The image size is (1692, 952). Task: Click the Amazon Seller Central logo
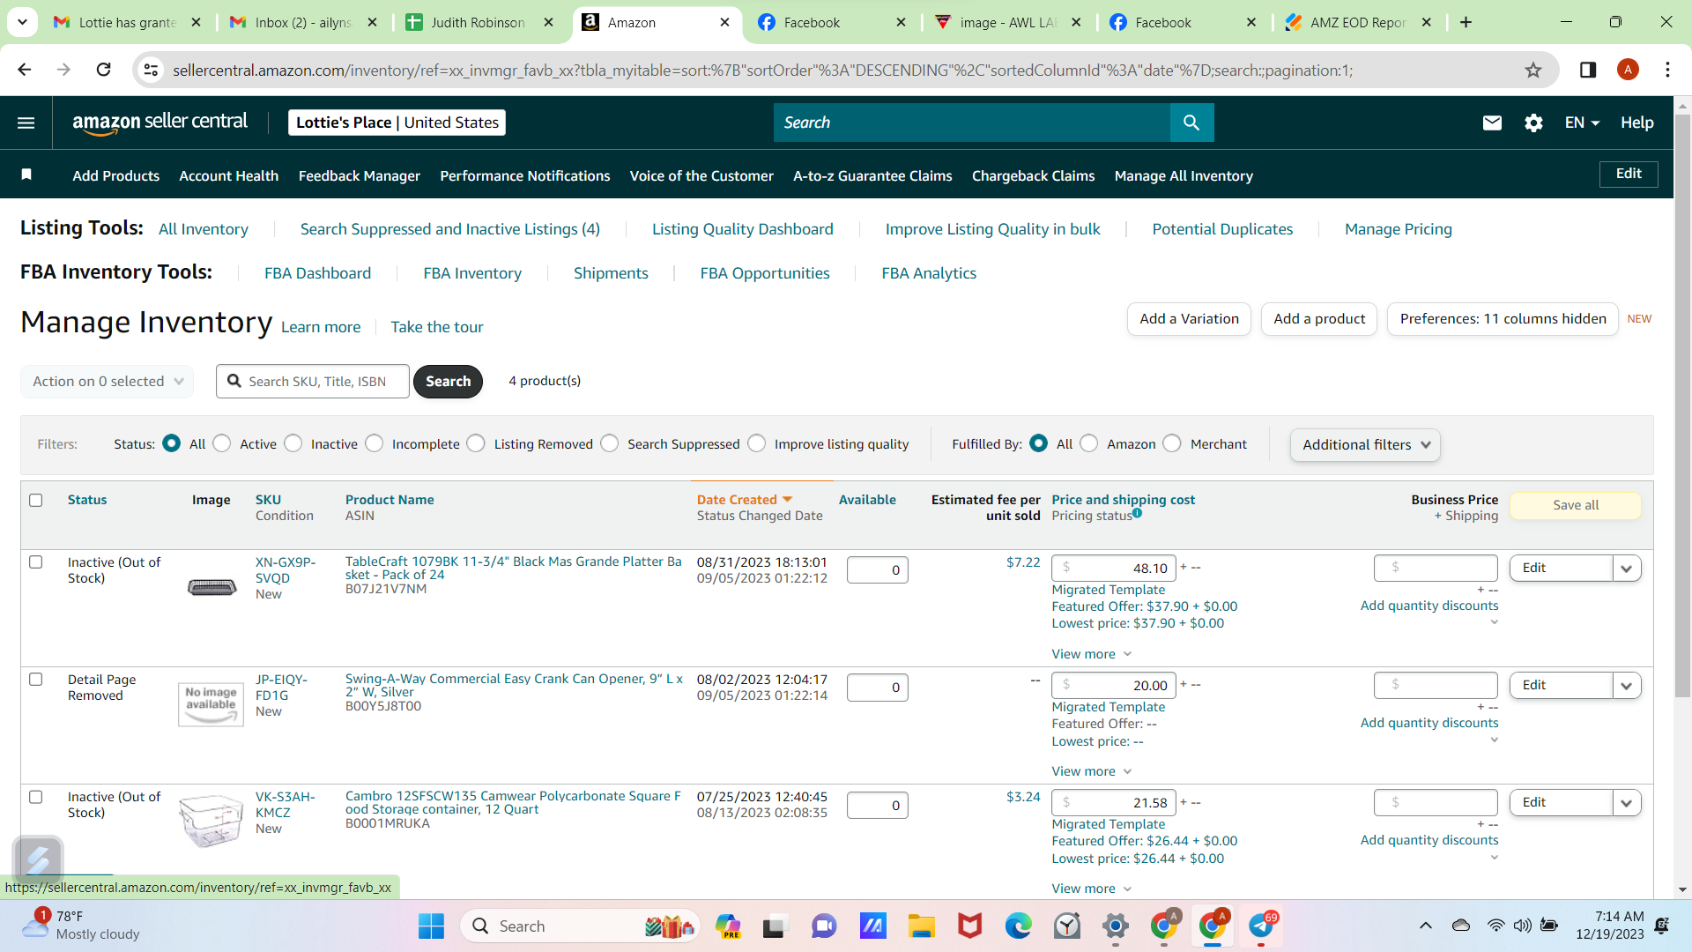tap(160, 123)
